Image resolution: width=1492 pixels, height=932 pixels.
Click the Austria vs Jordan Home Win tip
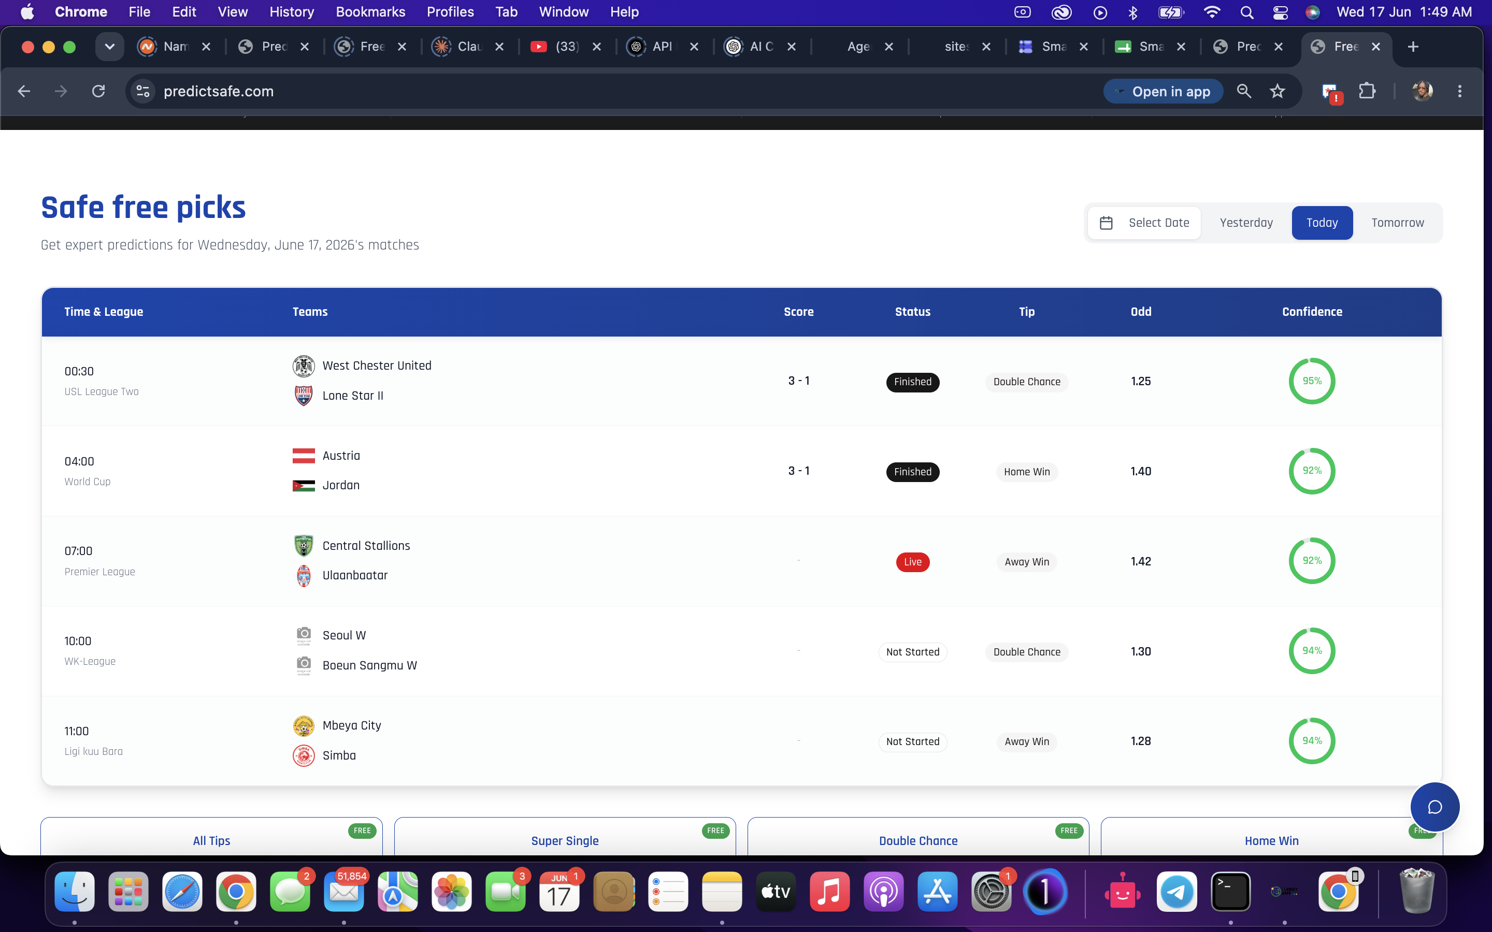[1026, 472]
